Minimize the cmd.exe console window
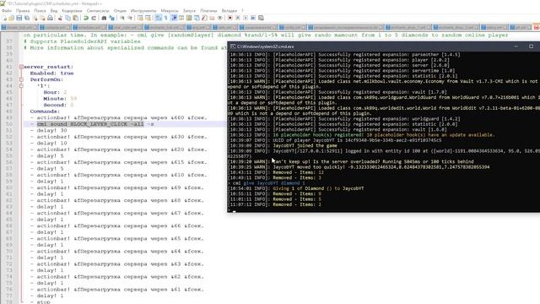Image resolution: width=540 pixels, height=304 pixels. point(516,46)
